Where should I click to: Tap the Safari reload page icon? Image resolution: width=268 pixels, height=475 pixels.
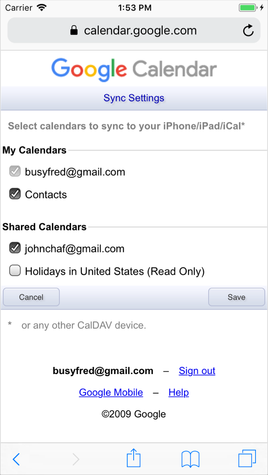pos(248,30)
